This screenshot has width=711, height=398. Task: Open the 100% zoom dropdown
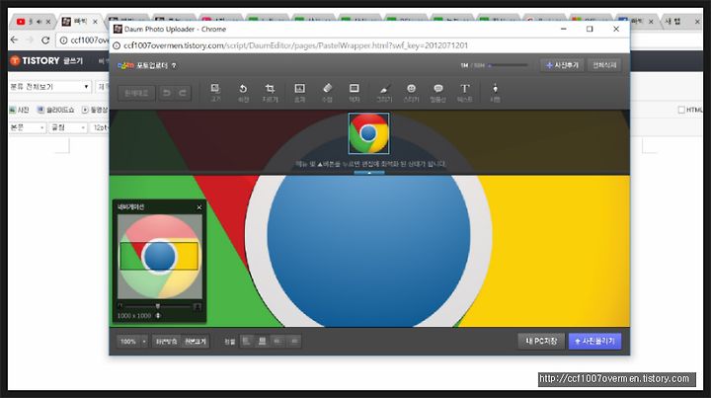(x=132, y=342)
